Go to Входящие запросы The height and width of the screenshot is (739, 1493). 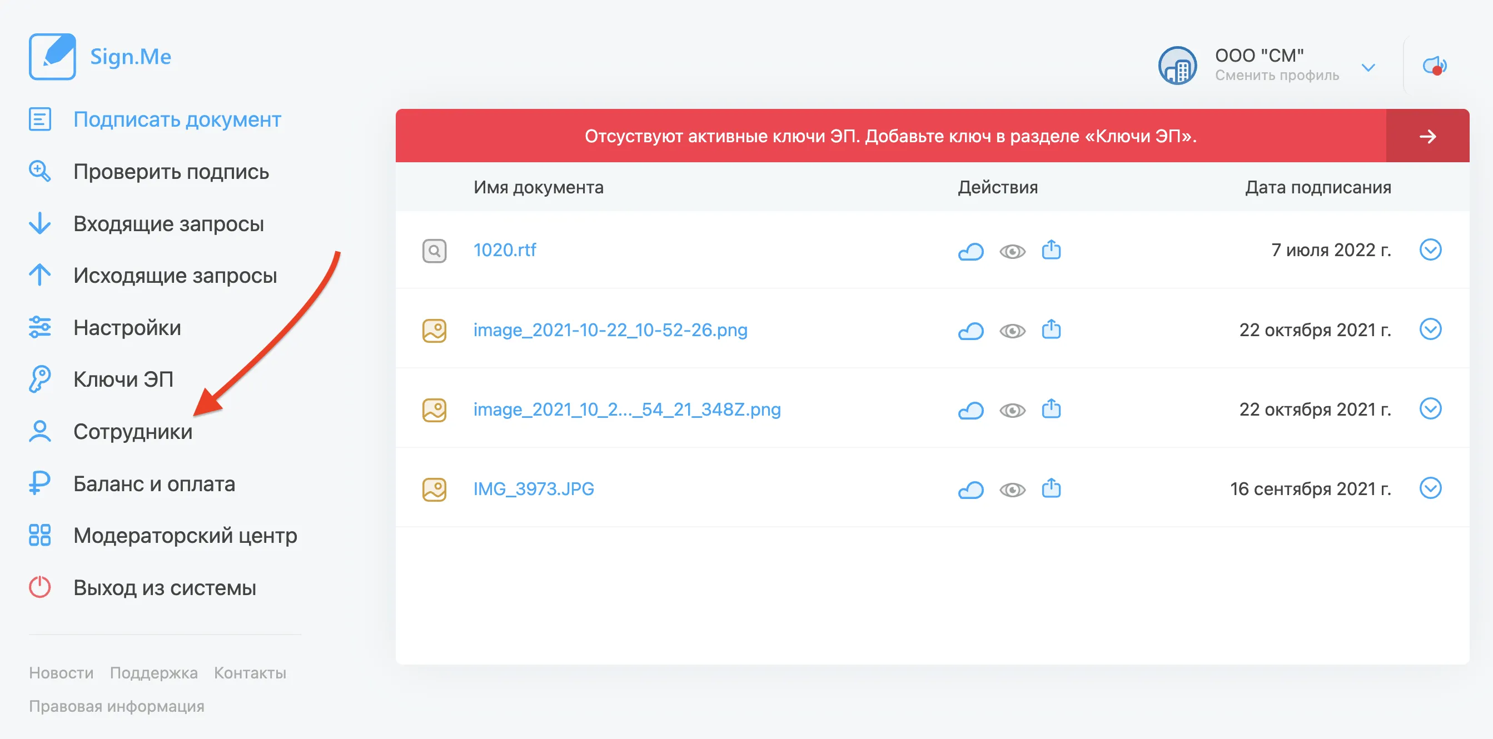tap(168, 223)
